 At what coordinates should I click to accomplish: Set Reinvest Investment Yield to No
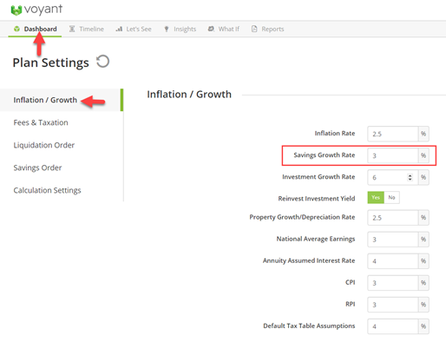click(391, 198)
